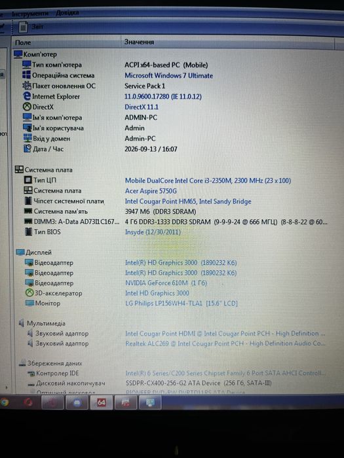
Task: Open the Discord taskbar button
Action: point(77,402)
